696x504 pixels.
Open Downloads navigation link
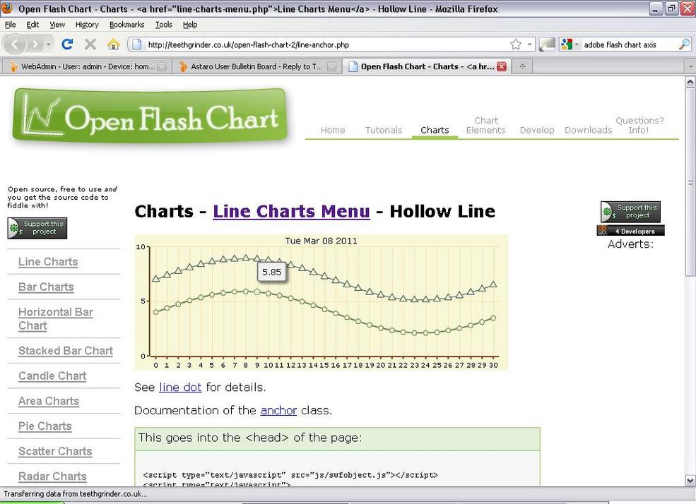pos(588,130)
